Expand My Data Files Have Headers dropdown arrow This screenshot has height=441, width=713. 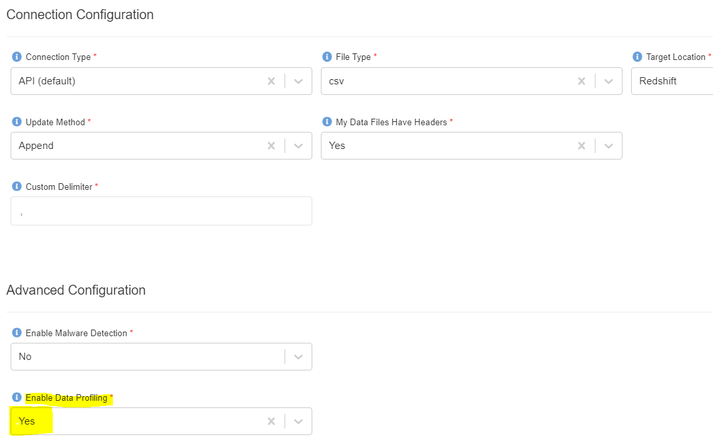(609, 146)
